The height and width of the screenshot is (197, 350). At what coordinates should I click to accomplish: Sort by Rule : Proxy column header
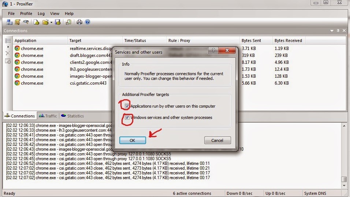203,40
